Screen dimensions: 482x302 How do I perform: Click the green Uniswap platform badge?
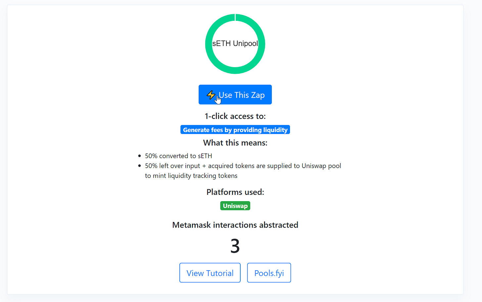pyautogui.click(x=235, y=206)
